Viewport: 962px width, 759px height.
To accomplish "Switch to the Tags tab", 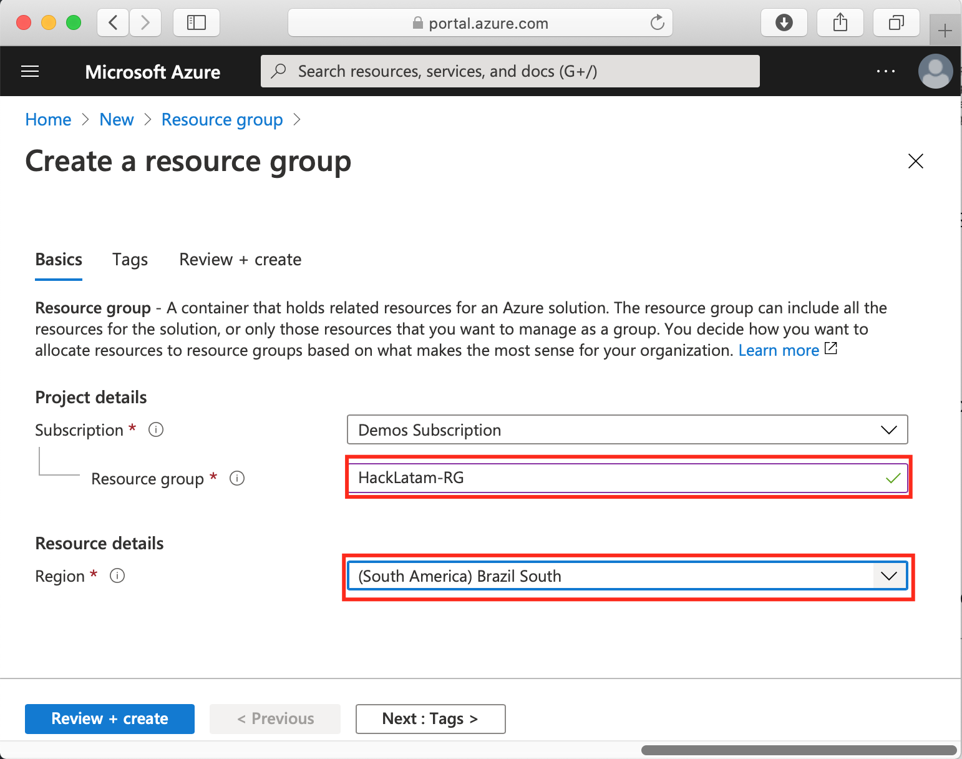I will coord(130,260).
